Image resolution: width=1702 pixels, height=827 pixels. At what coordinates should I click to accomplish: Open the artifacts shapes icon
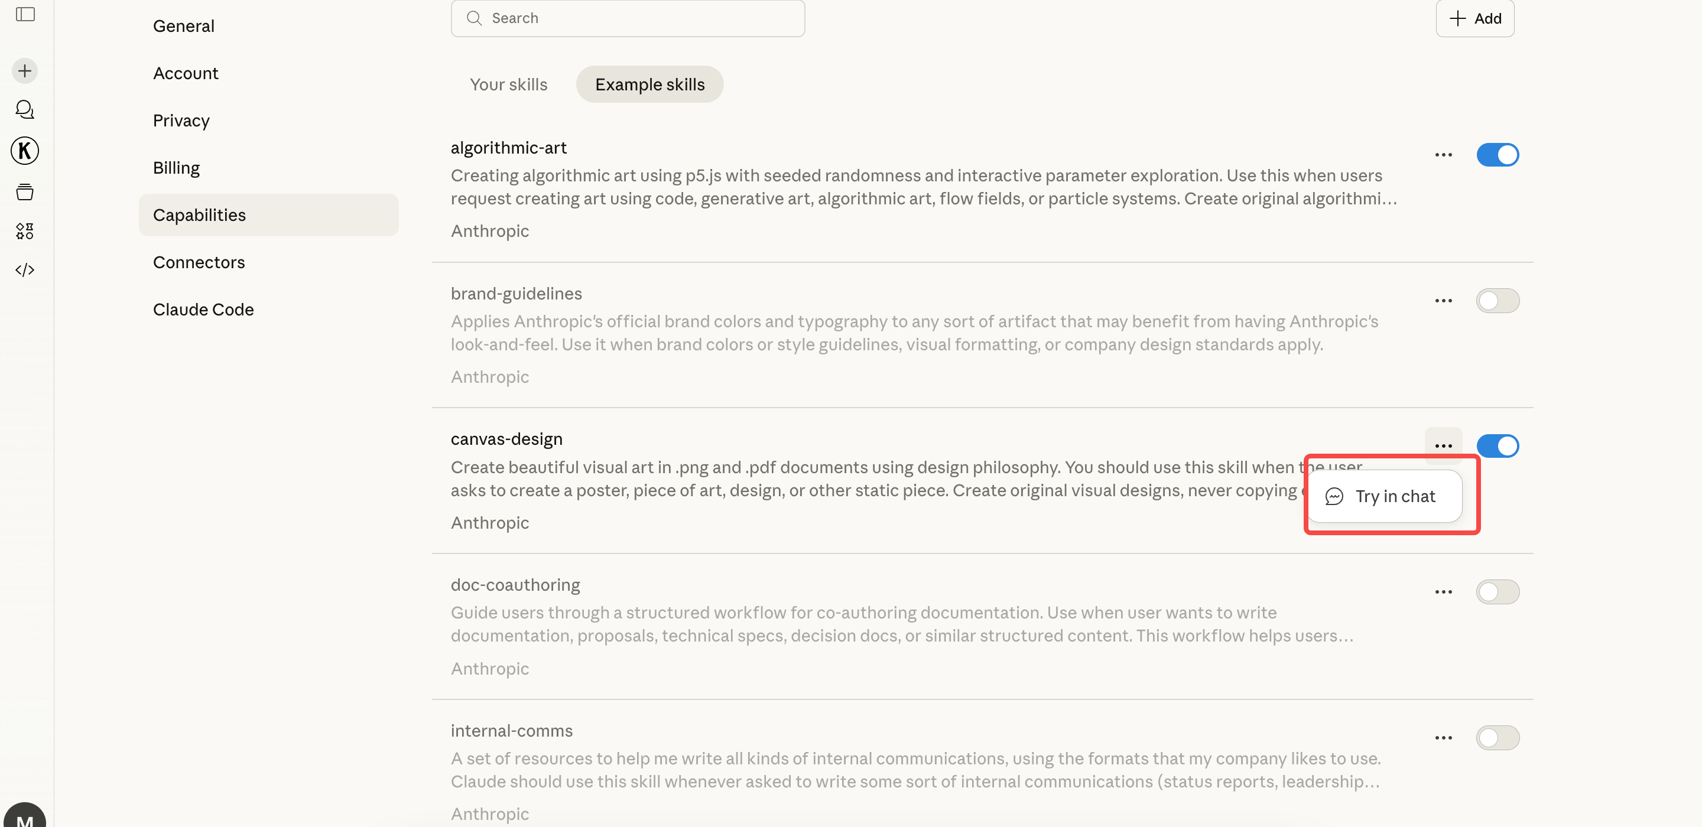(25, 231)
